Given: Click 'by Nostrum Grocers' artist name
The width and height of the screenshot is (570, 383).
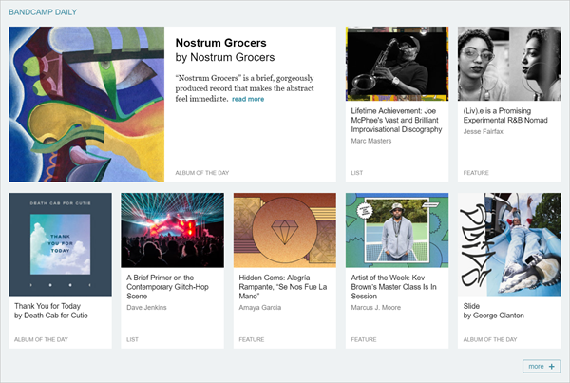Looking at the screenshot, I should [x=225, y=57].
